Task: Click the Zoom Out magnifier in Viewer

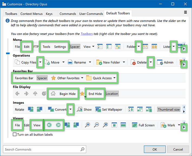Action: (x=96, y=125)
